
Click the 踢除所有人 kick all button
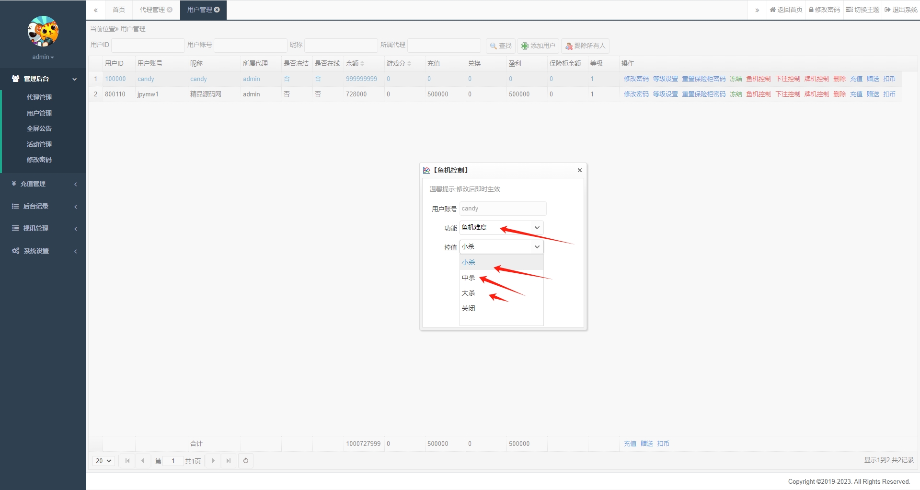(x=585, y=46)
